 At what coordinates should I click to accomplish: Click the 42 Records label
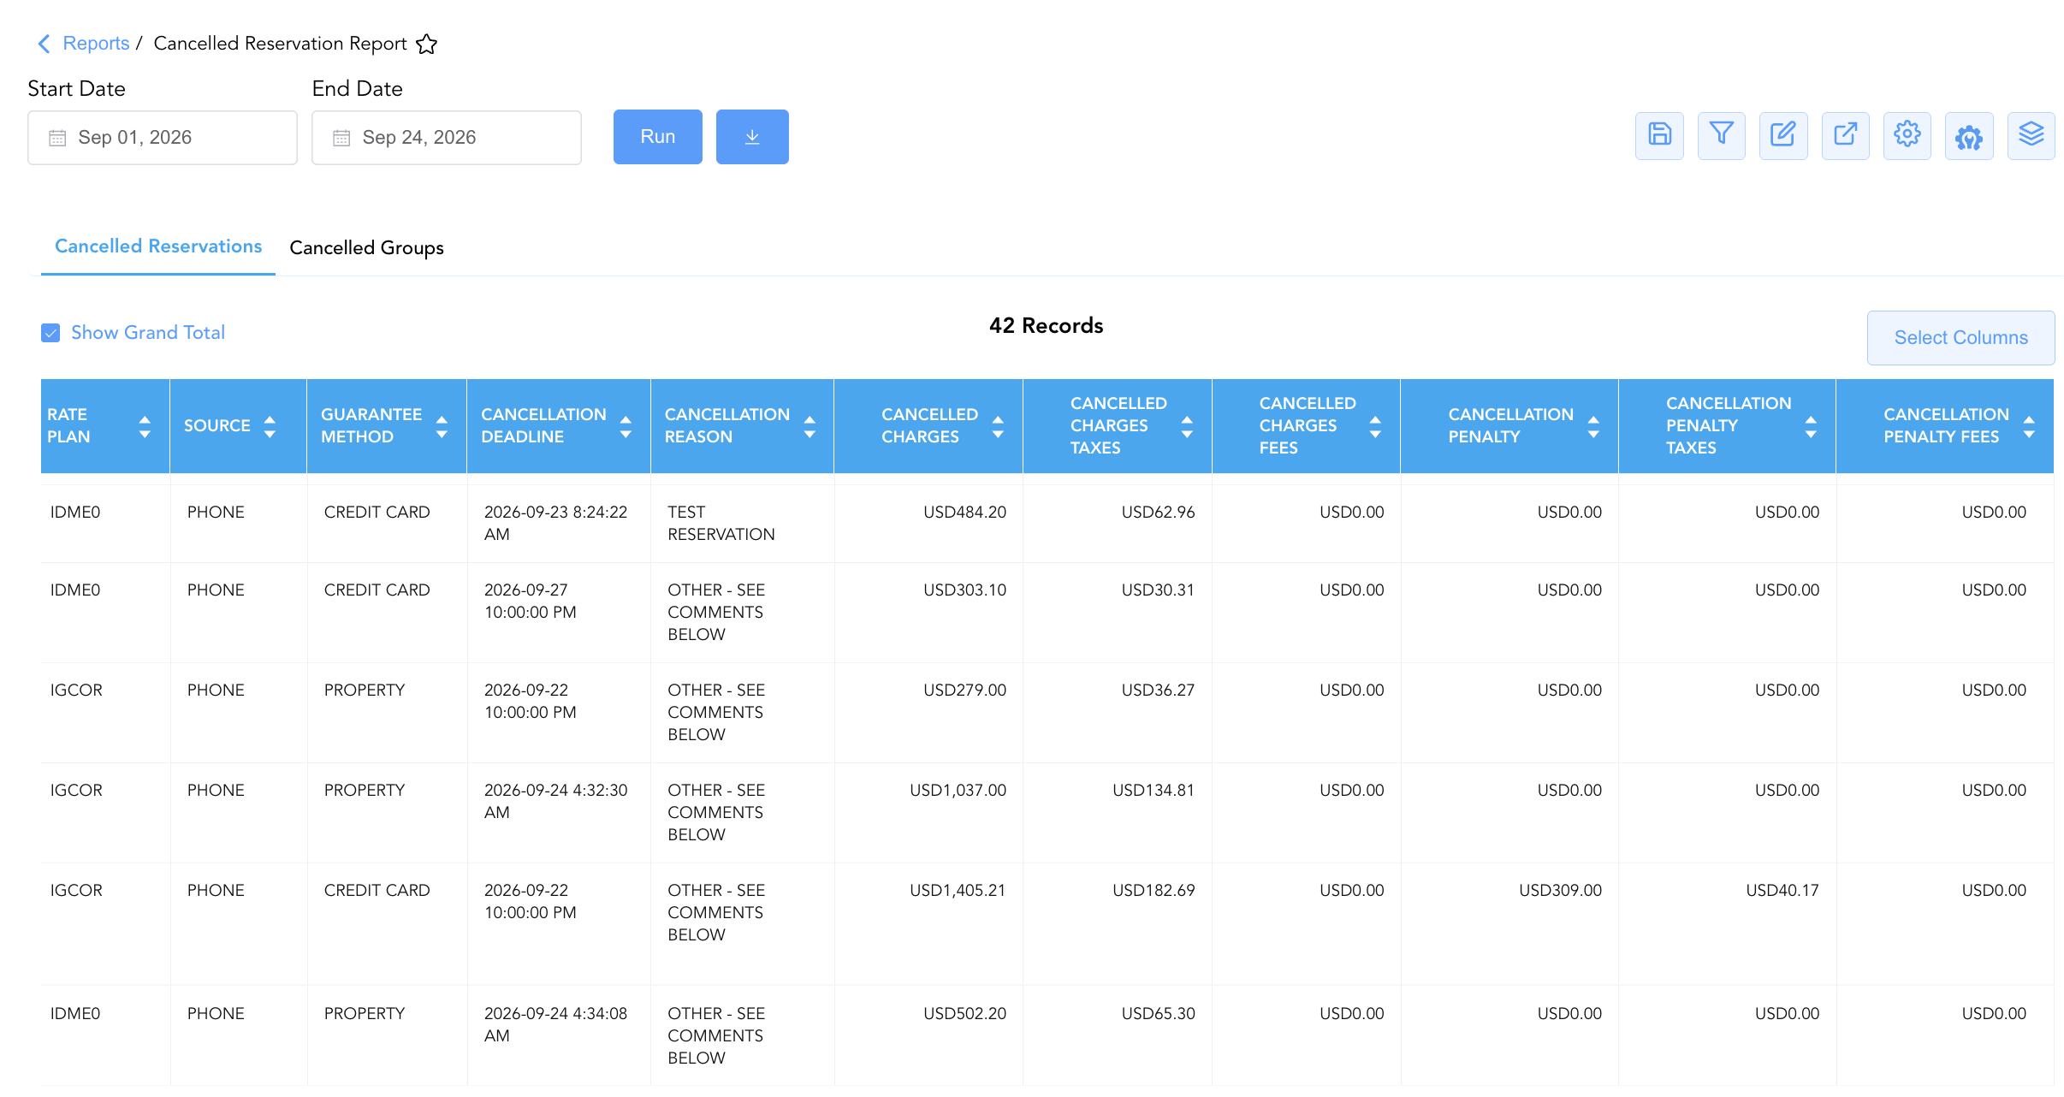1046,326
